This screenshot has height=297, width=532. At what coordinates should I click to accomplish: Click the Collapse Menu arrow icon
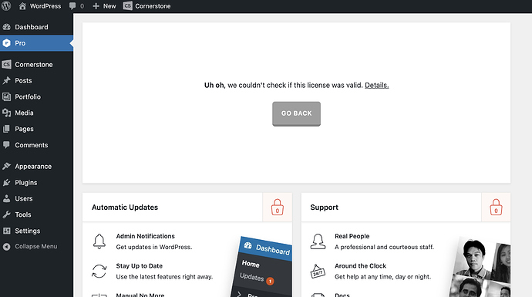[6, 247]
